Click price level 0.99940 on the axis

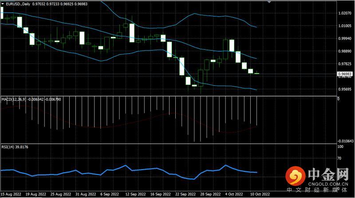point(345,39)
